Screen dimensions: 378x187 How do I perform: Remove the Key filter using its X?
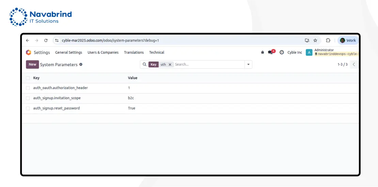170,65
